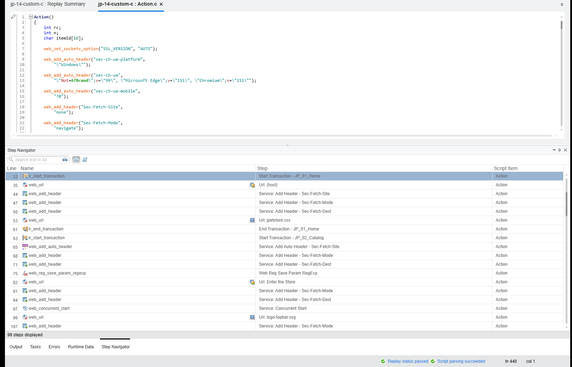Viewport: 572px width, 367px height.
Task: Sort steps by the Name column header
Action: tap(137, 168)
